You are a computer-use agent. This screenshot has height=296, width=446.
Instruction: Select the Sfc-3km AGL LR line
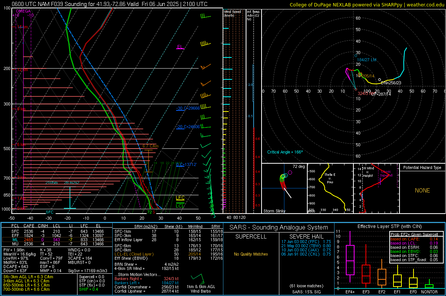tap(28, 277)
